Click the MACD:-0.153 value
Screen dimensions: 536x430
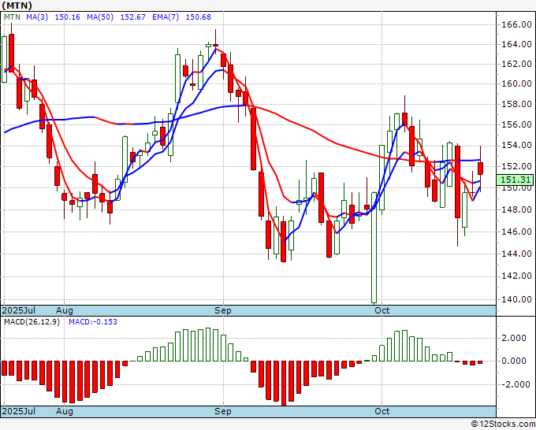tap(93, 322)
